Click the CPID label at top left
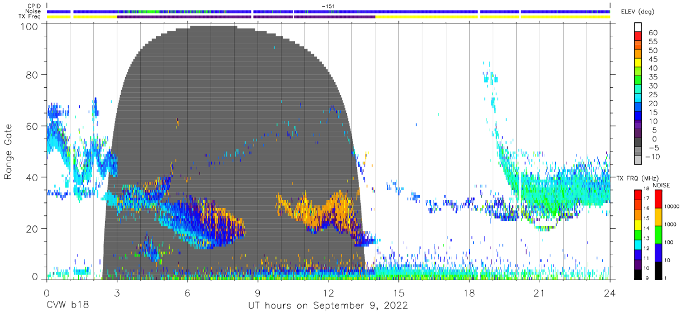686x317 pixels. tap(35, 6)
